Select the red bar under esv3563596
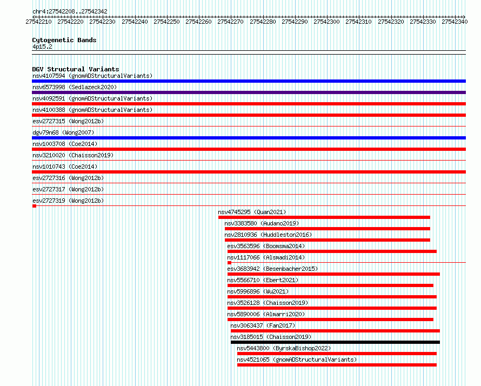Image resolution: width=481 pixels, height=386 pixels. pyautogui.click(x=332, y=251)
